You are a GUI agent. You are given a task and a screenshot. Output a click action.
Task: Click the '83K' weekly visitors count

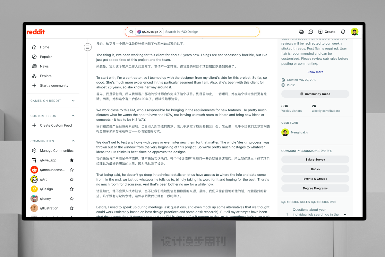[x=285, y=106]
